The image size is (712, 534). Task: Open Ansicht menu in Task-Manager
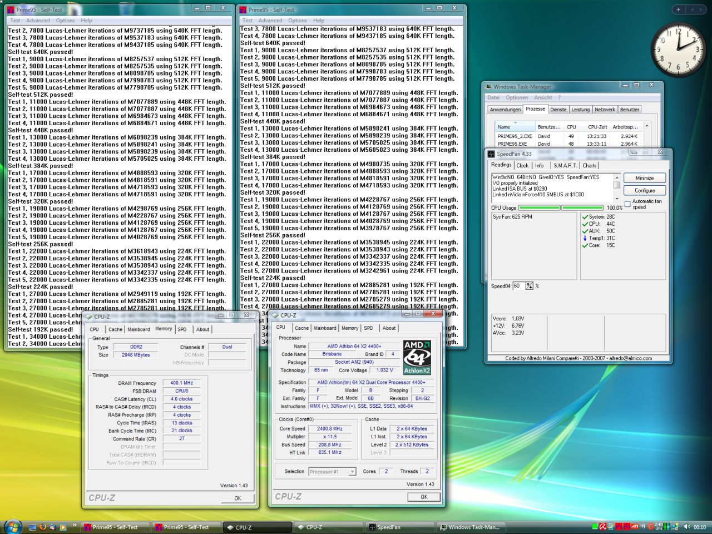point(543,97)
